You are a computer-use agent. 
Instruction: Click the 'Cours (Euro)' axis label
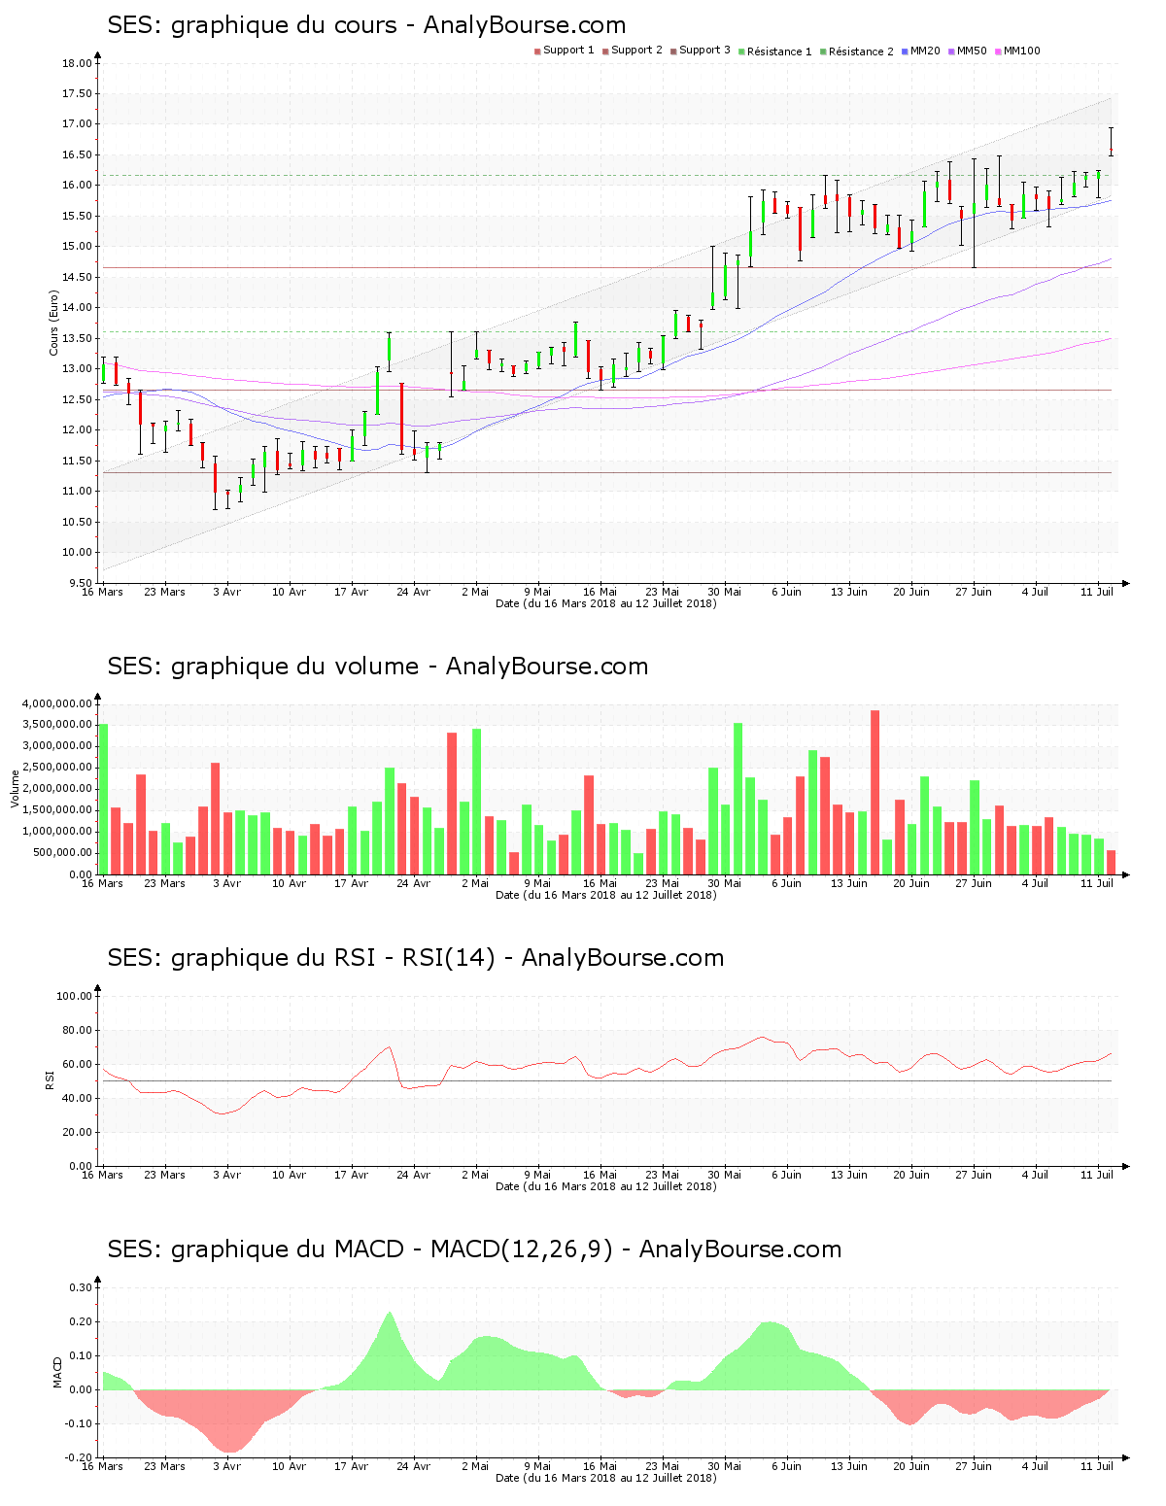54,324
